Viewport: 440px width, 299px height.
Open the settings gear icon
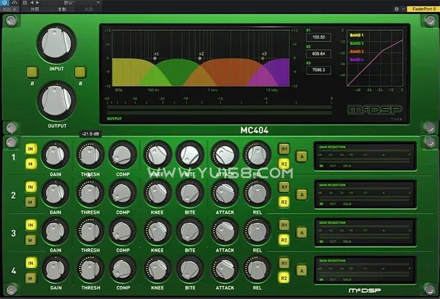pos(397,9)
